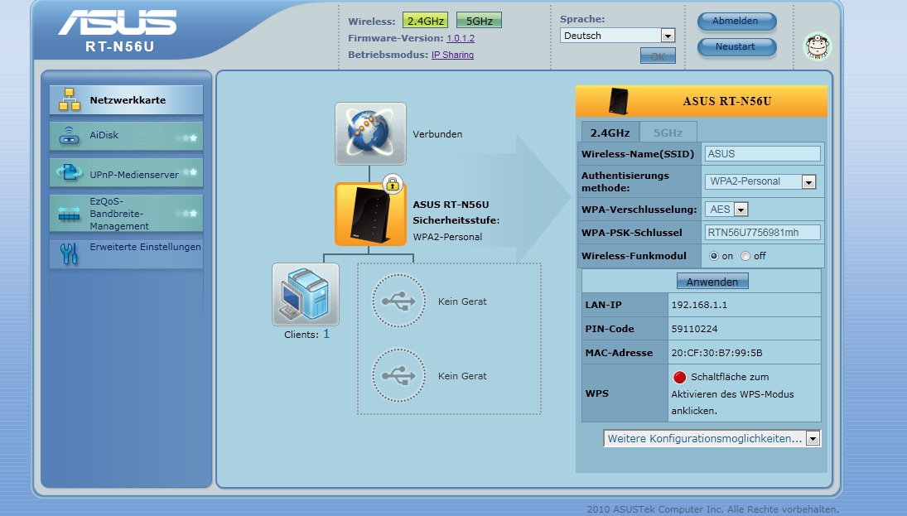The image size is (907, 516).
Task: Click the Abmelden button
Action: tap(736, 22)
